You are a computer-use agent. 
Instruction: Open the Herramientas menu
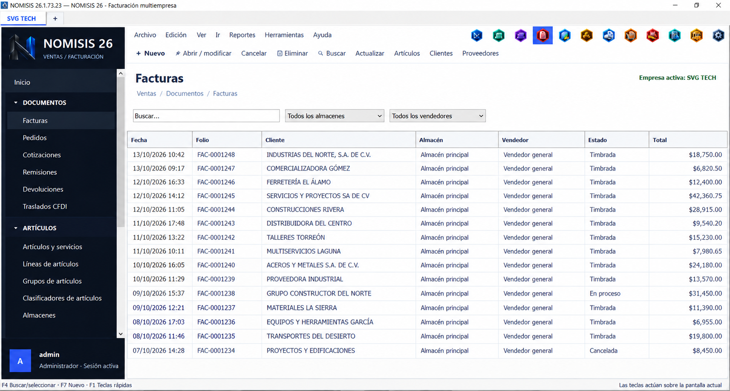[284, 35]
